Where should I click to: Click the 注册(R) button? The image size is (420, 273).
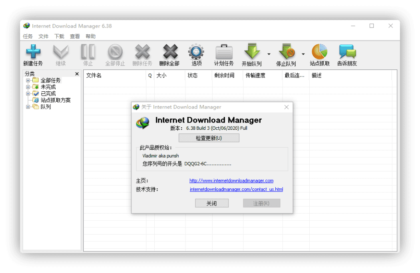[x=261, y=204]
